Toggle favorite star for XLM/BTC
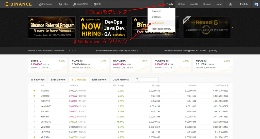This screenshot has height=139, width=260. click(x=34, y=116)
